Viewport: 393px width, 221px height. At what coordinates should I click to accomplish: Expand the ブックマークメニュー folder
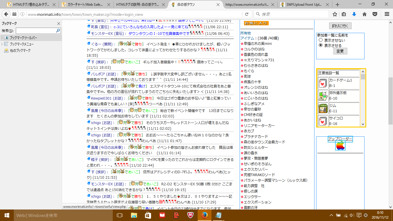[x=2, y=44]
